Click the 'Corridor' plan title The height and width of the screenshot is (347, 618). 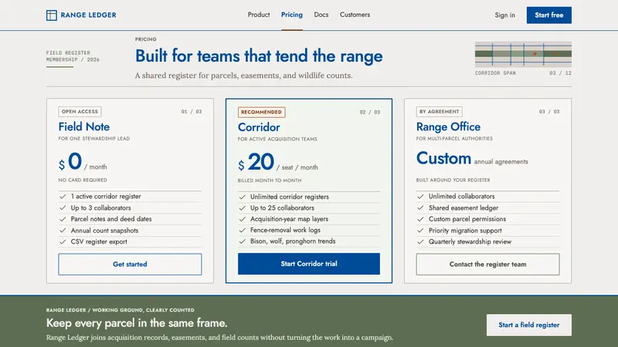tap(259, 127)
